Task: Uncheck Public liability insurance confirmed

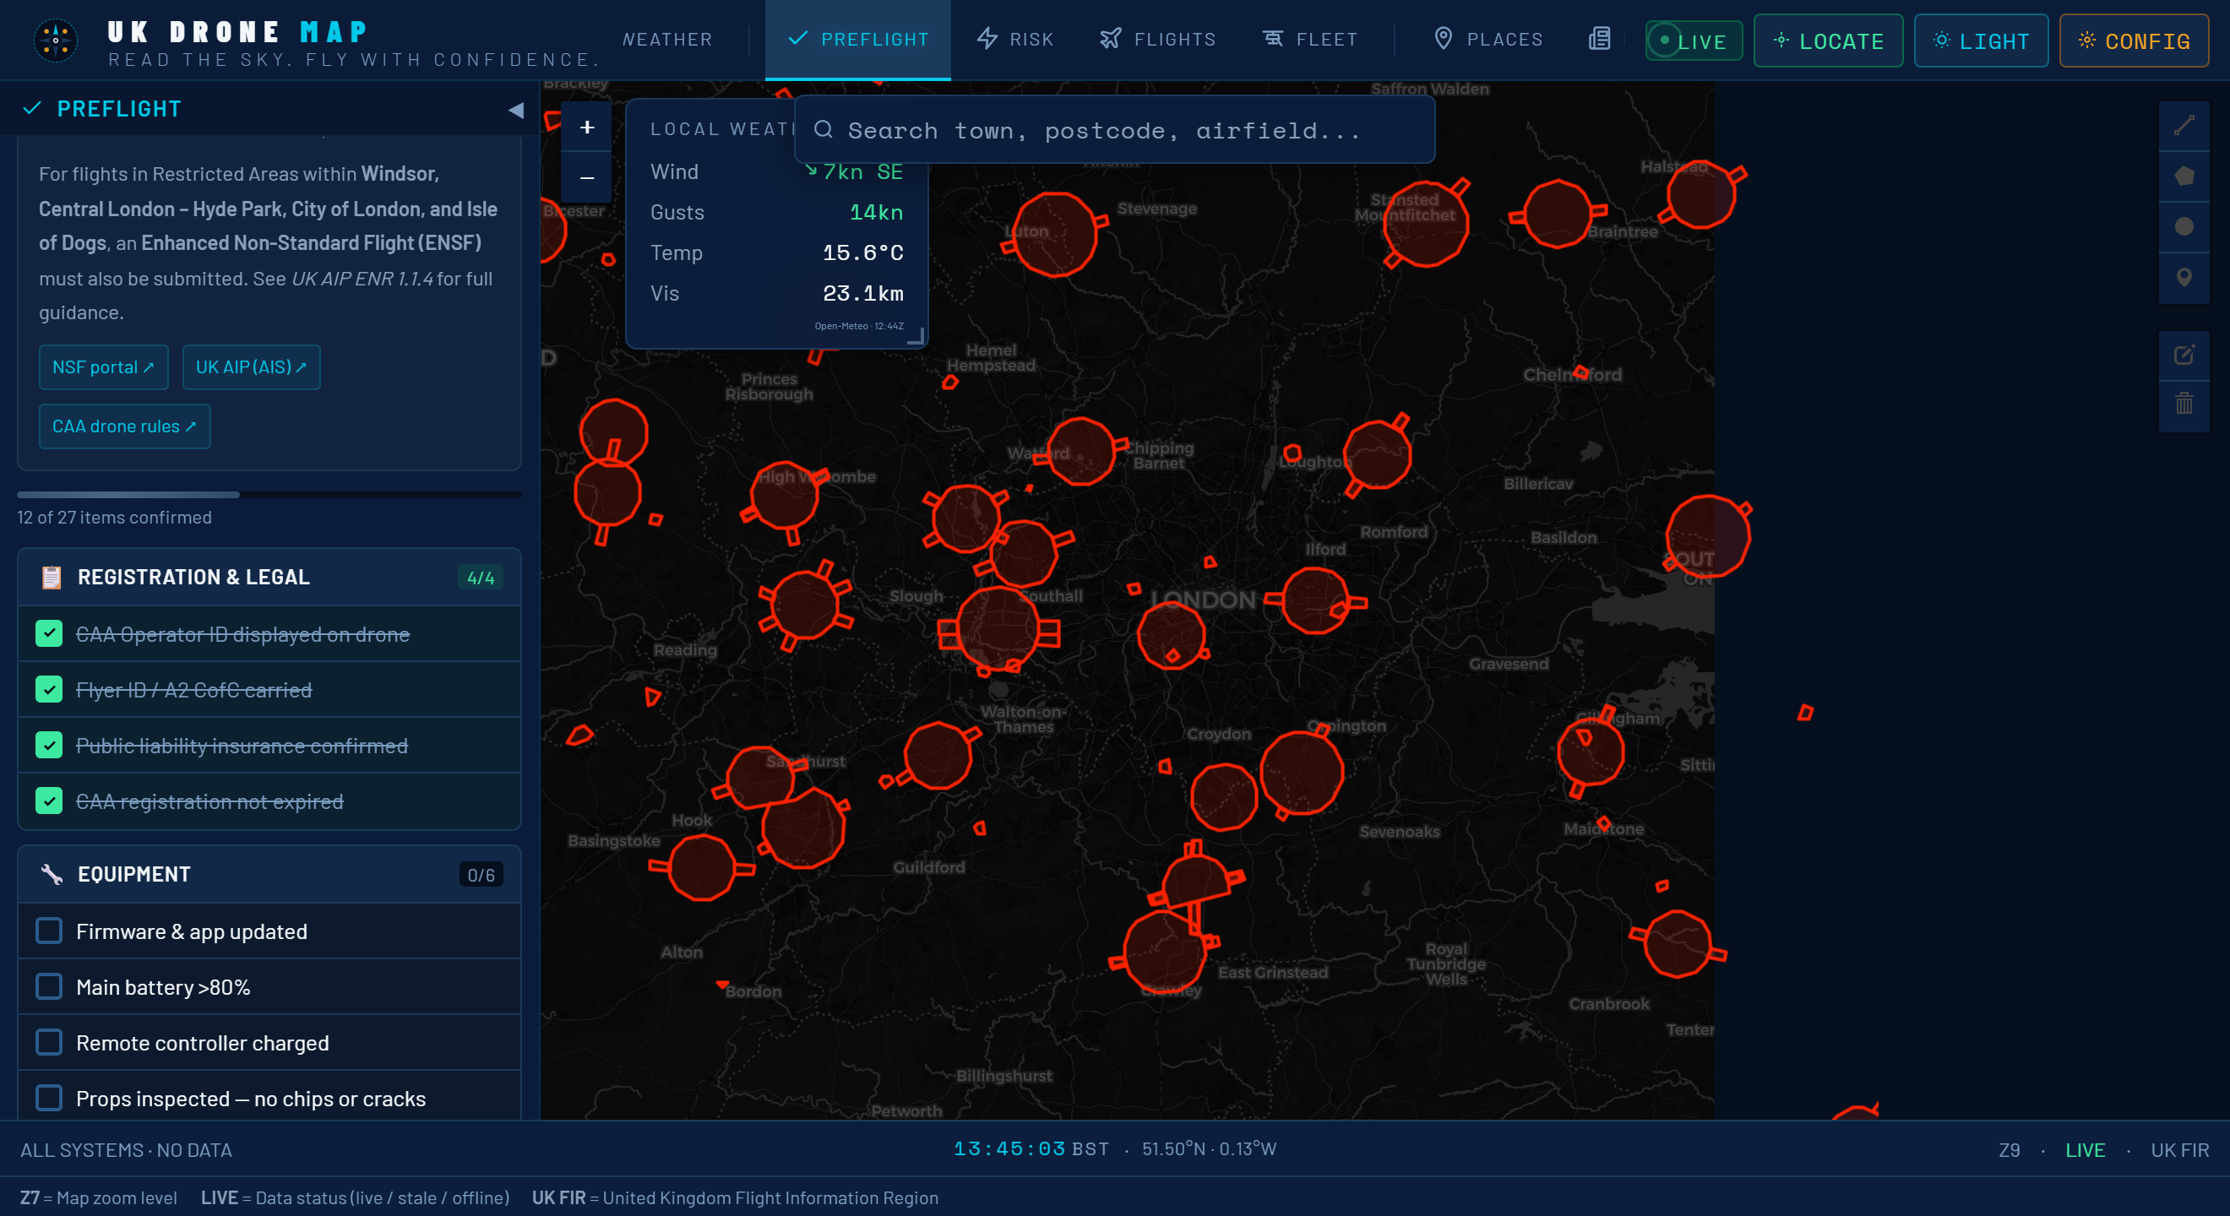Action: tap(49, 745)
